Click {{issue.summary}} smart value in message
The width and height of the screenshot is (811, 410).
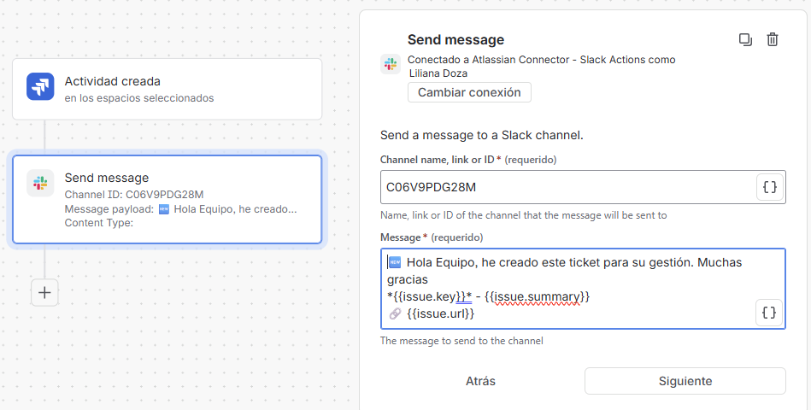click(538, 296)
